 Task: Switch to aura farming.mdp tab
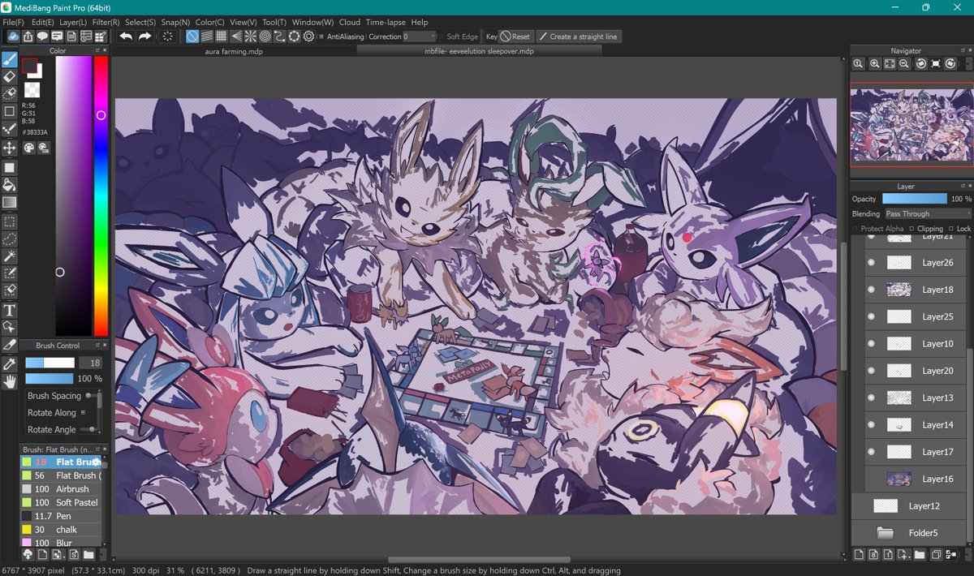click(x=234, y=51)
